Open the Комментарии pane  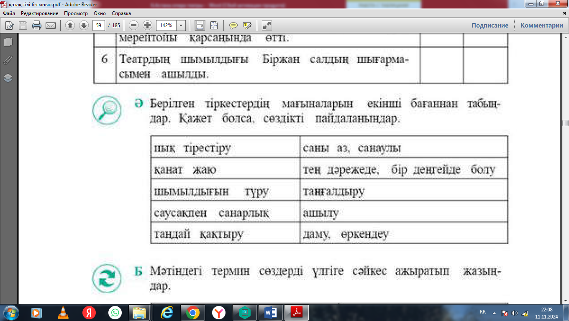[x=542, y=25]
